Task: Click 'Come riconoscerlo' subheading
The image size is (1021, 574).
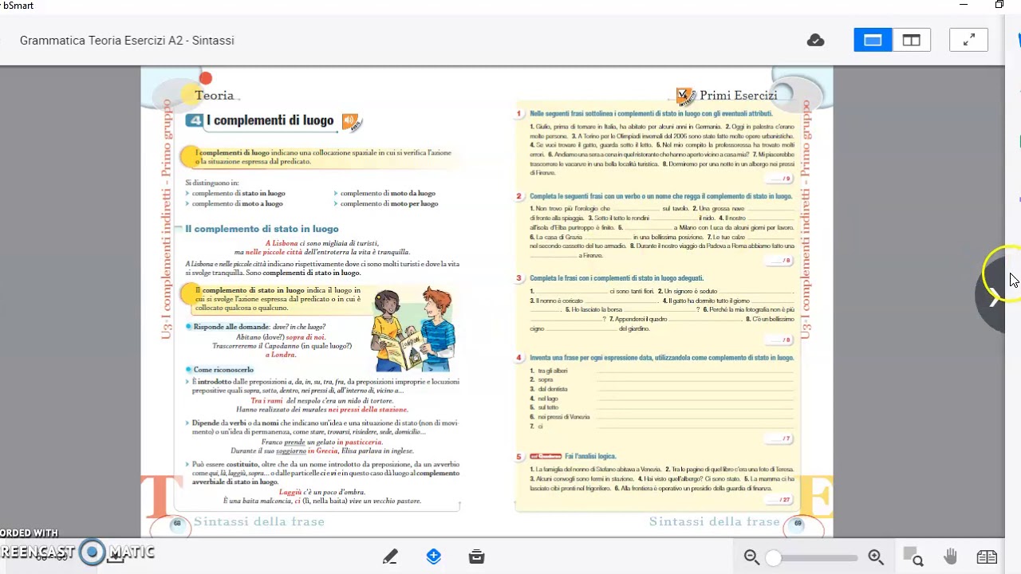Action: coord(223,370)
